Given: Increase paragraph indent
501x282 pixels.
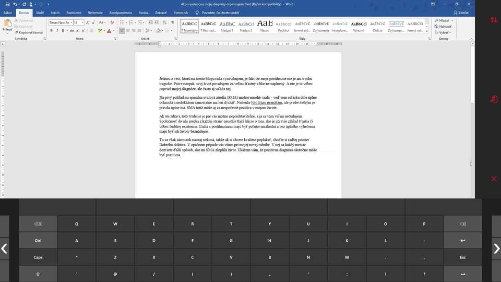Looking at the screenshot, I should tap(156, 22).
